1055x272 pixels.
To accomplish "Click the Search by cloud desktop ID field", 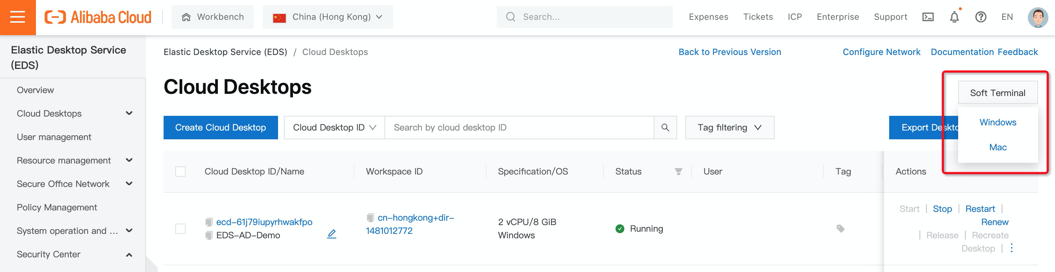I will point(518,128).
